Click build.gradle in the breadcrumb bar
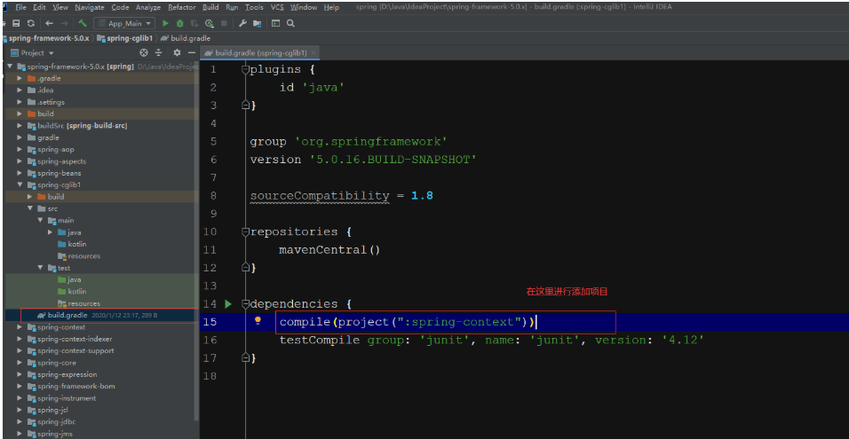 coord(186,38)
